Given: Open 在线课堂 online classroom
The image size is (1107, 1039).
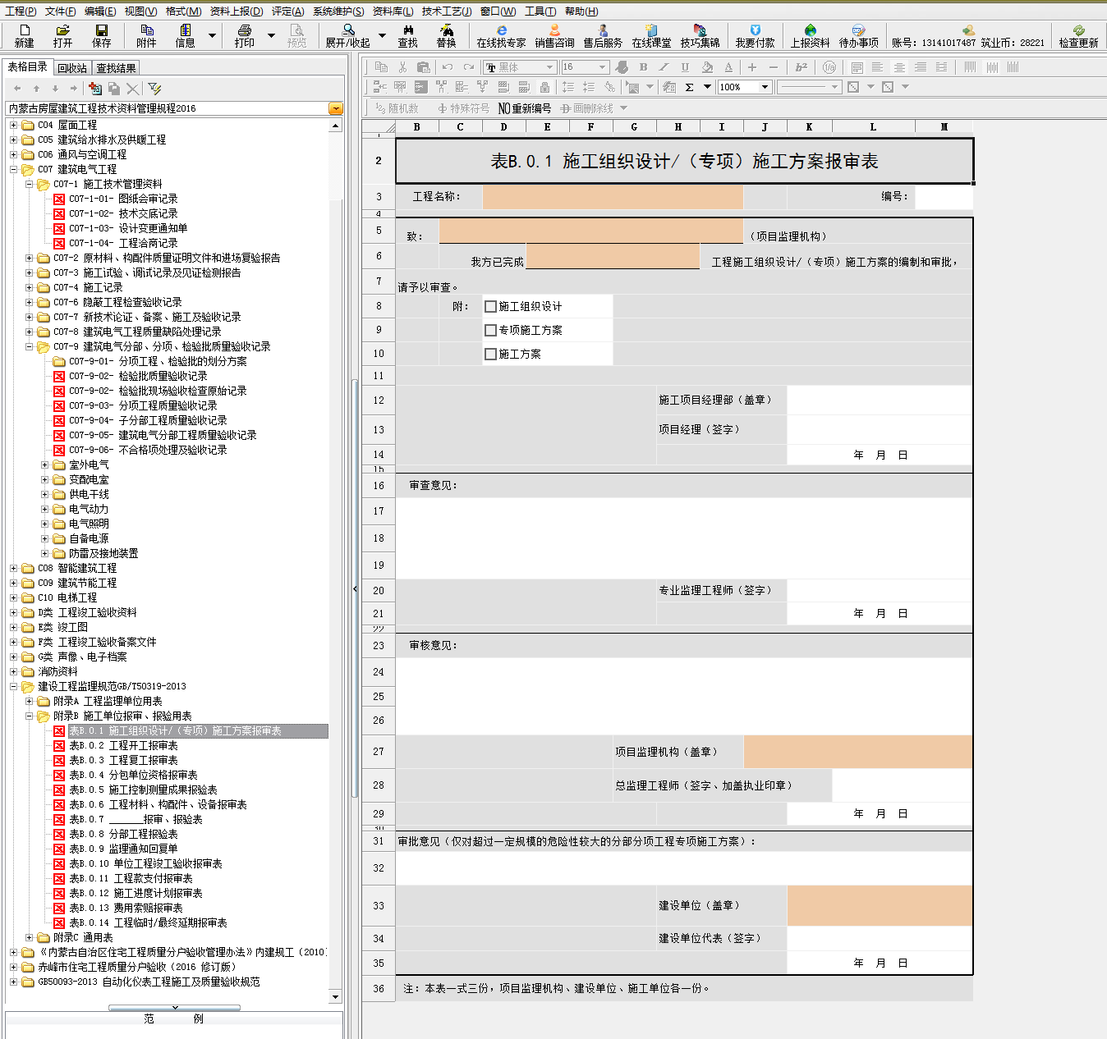Looking at the screenshot, I should pos(651,36).
